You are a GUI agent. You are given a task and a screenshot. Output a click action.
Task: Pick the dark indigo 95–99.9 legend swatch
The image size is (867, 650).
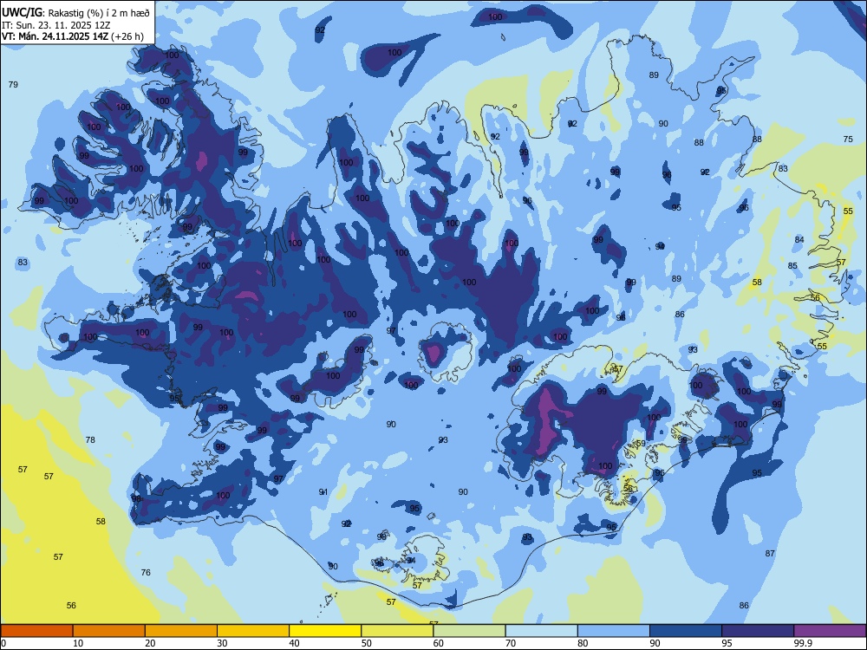[x=758, y=631]
